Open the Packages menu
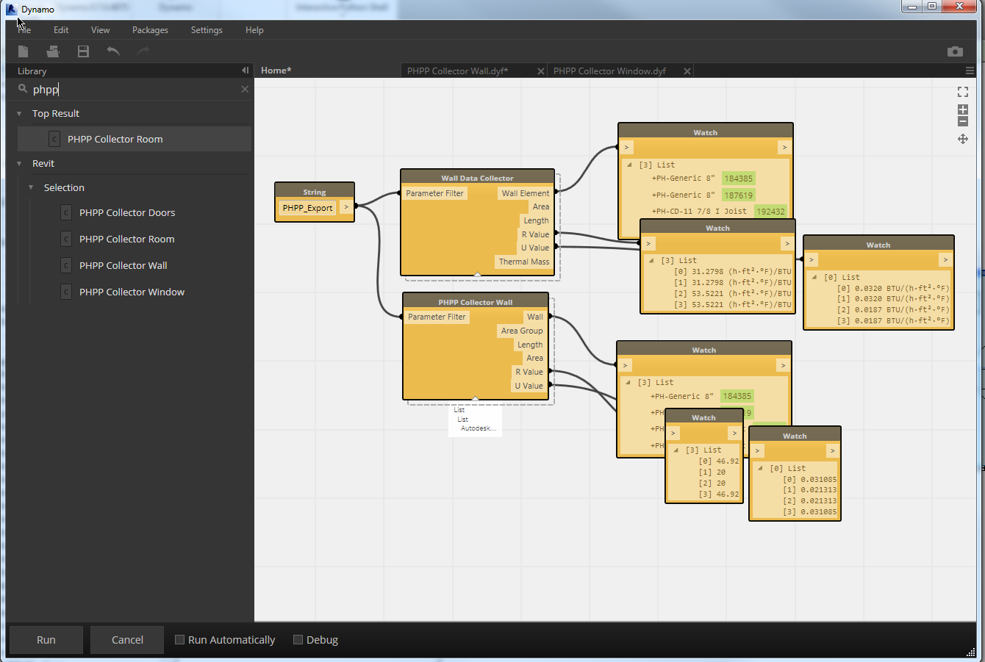 point(150,30)
